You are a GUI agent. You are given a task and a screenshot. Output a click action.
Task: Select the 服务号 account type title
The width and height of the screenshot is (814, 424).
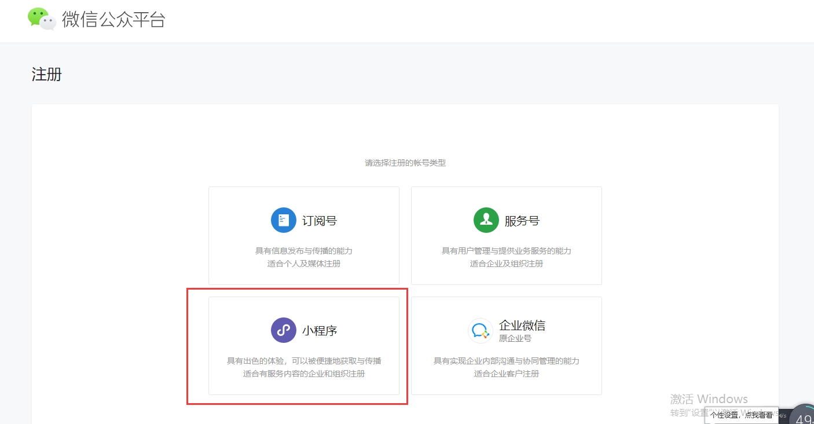click(522, 221)
